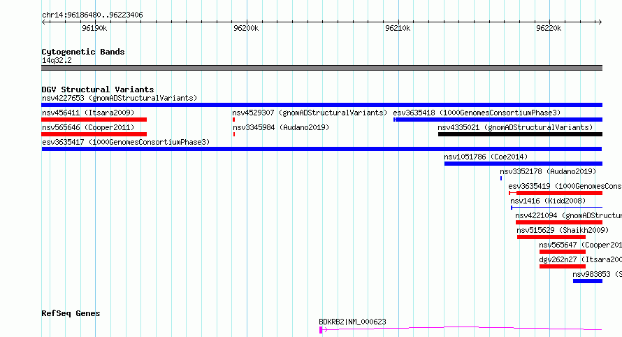The width and height of the screenshot is (622, 337).
Task: Open the Cytogenetic Bands track heading
Action: pyautogui.click(x=83, y=52)
